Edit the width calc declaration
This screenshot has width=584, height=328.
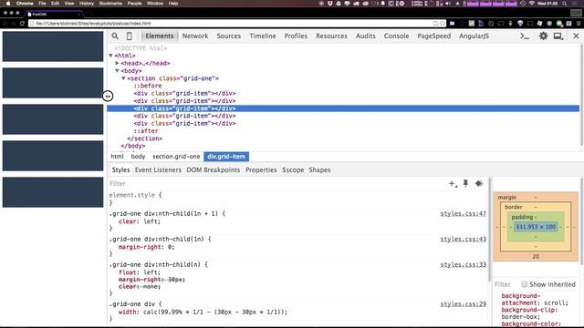tap(203, 312)
